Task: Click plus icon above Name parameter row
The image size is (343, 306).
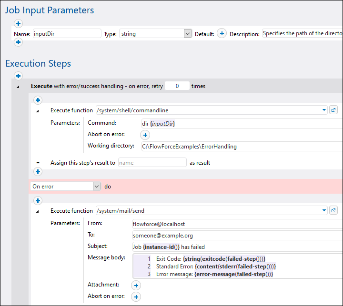Action: [18, 23]
